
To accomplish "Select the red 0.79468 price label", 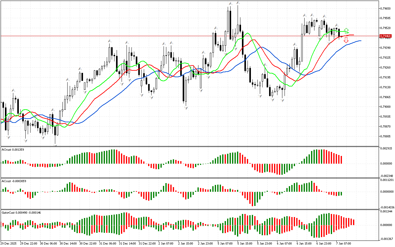I will [x=385, y=36].
